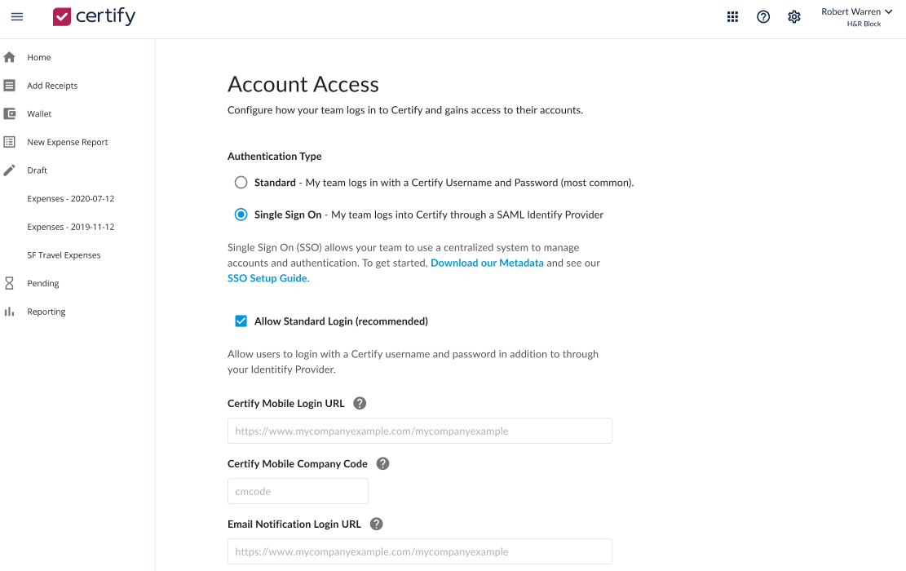Open draft Expenses - 2019-11-12
Image resolution: width=906 pixels, height=571 pixels.
70,227
